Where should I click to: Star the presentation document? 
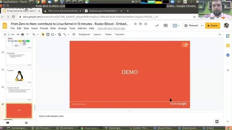[135, 24]
